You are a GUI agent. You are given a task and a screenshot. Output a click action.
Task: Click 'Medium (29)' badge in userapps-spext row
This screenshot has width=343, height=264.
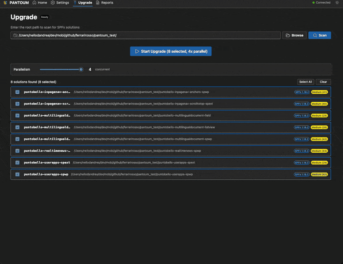click(320, 163)
